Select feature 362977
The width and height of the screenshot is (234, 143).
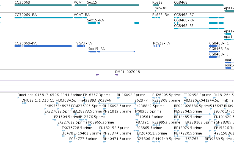point(141,100)
